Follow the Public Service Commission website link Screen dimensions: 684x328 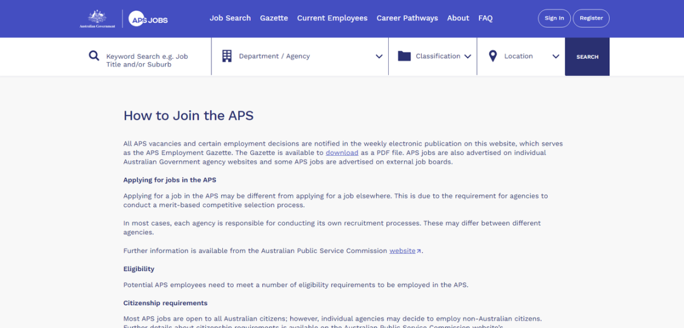402,251
